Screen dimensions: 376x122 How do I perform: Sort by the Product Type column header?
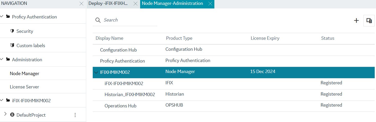(179, 38)
